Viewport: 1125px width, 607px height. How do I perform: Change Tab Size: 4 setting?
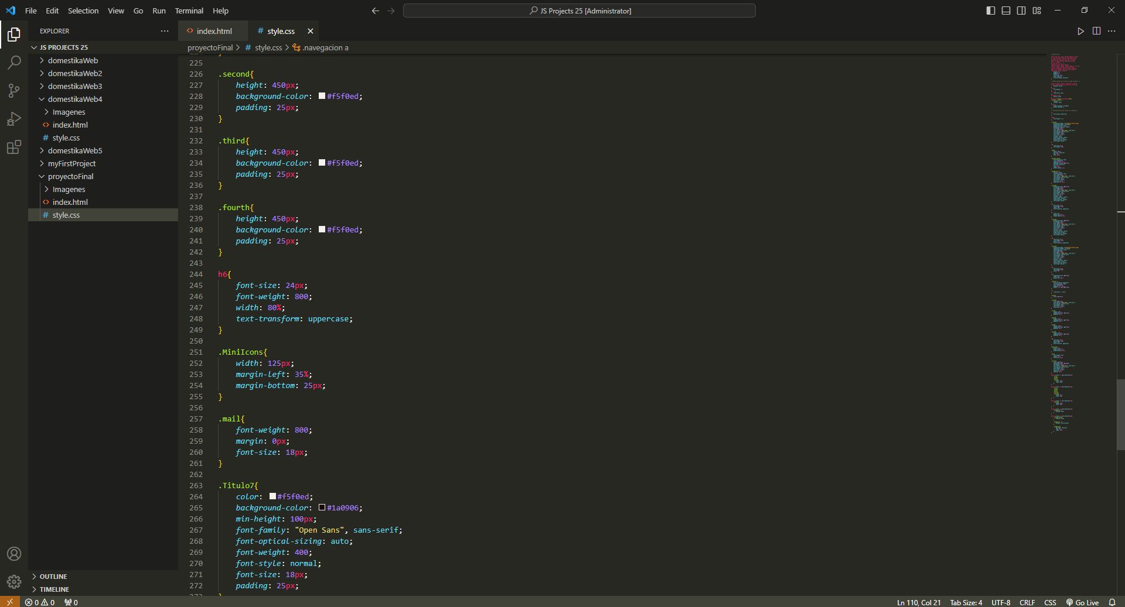966,602
